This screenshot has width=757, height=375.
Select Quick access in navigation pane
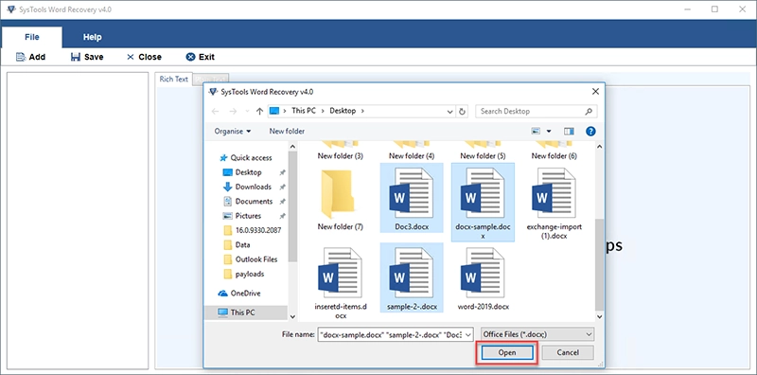[x=246, y=157]
